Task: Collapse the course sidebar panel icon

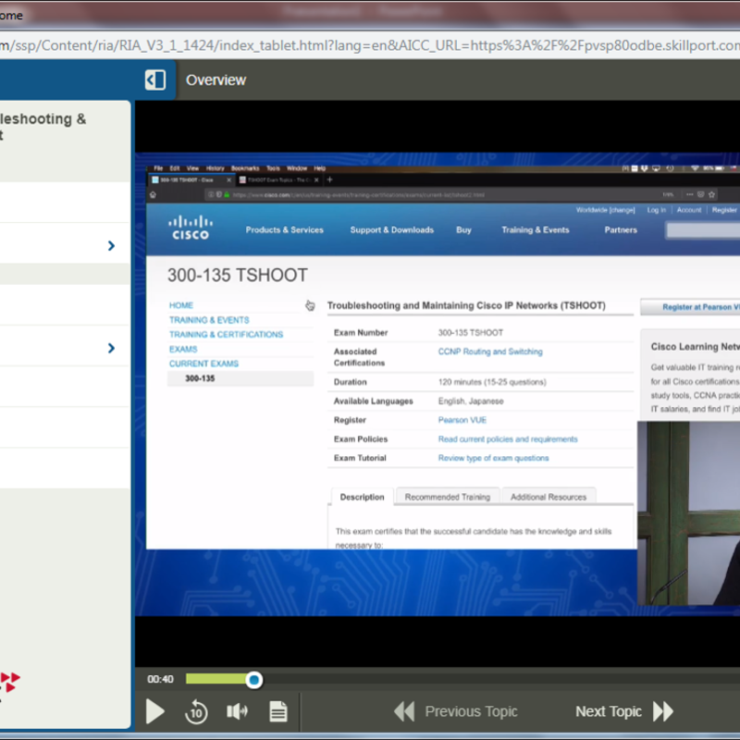Action: pos(155,80)
